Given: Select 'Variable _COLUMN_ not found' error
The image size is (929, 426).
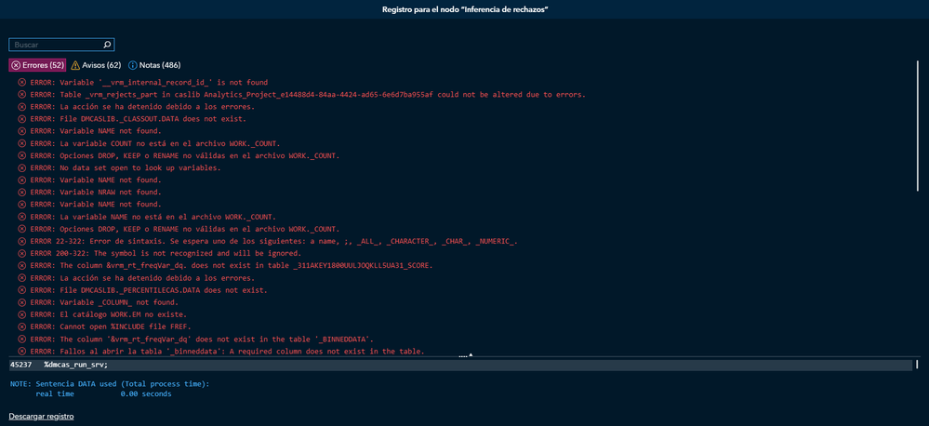Looking at the screenshot, I should 103,302.
